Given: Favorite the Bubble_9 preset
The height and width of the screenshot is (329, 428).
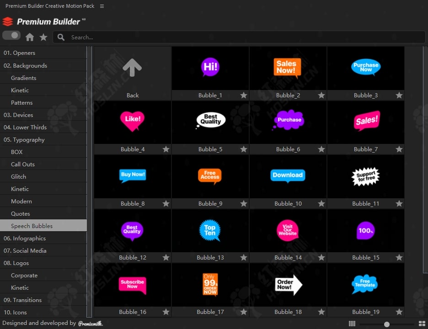Looking at the screenshot, I should tap(244, 203).
